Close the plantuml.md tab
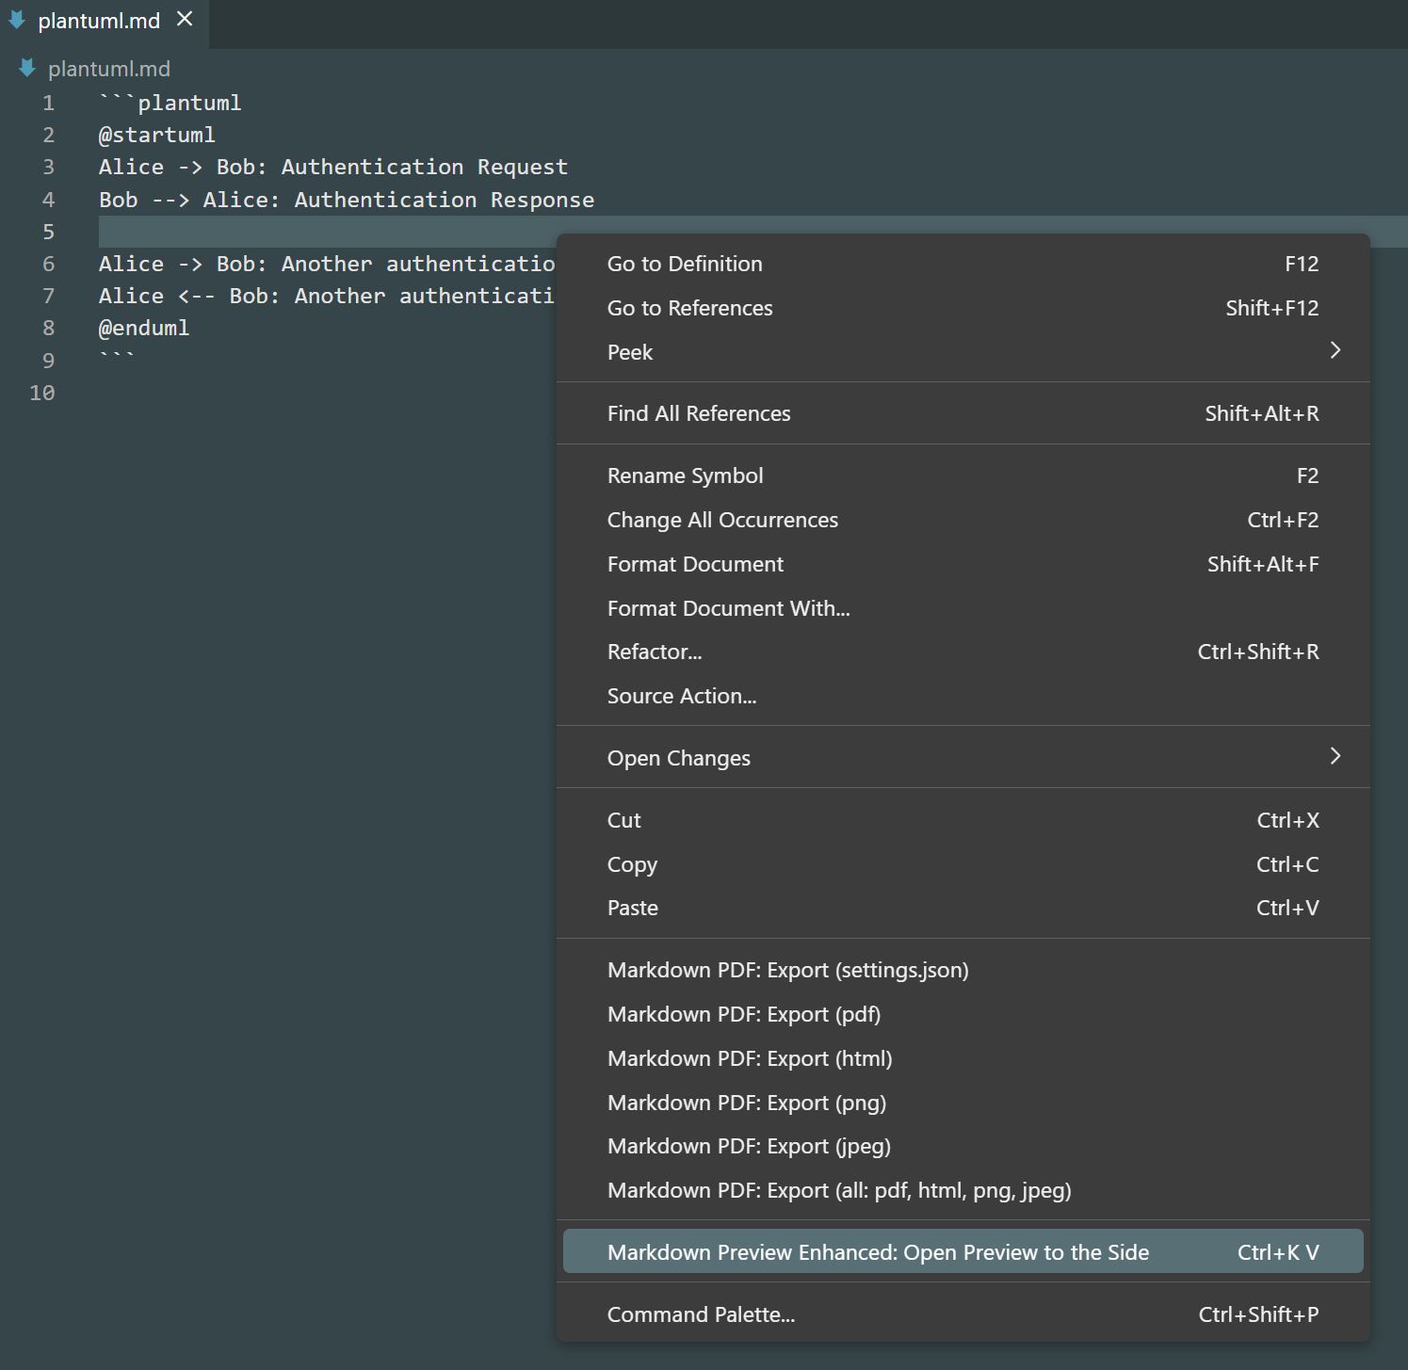Screen dimensions: 1408x1370 point(185,19)
